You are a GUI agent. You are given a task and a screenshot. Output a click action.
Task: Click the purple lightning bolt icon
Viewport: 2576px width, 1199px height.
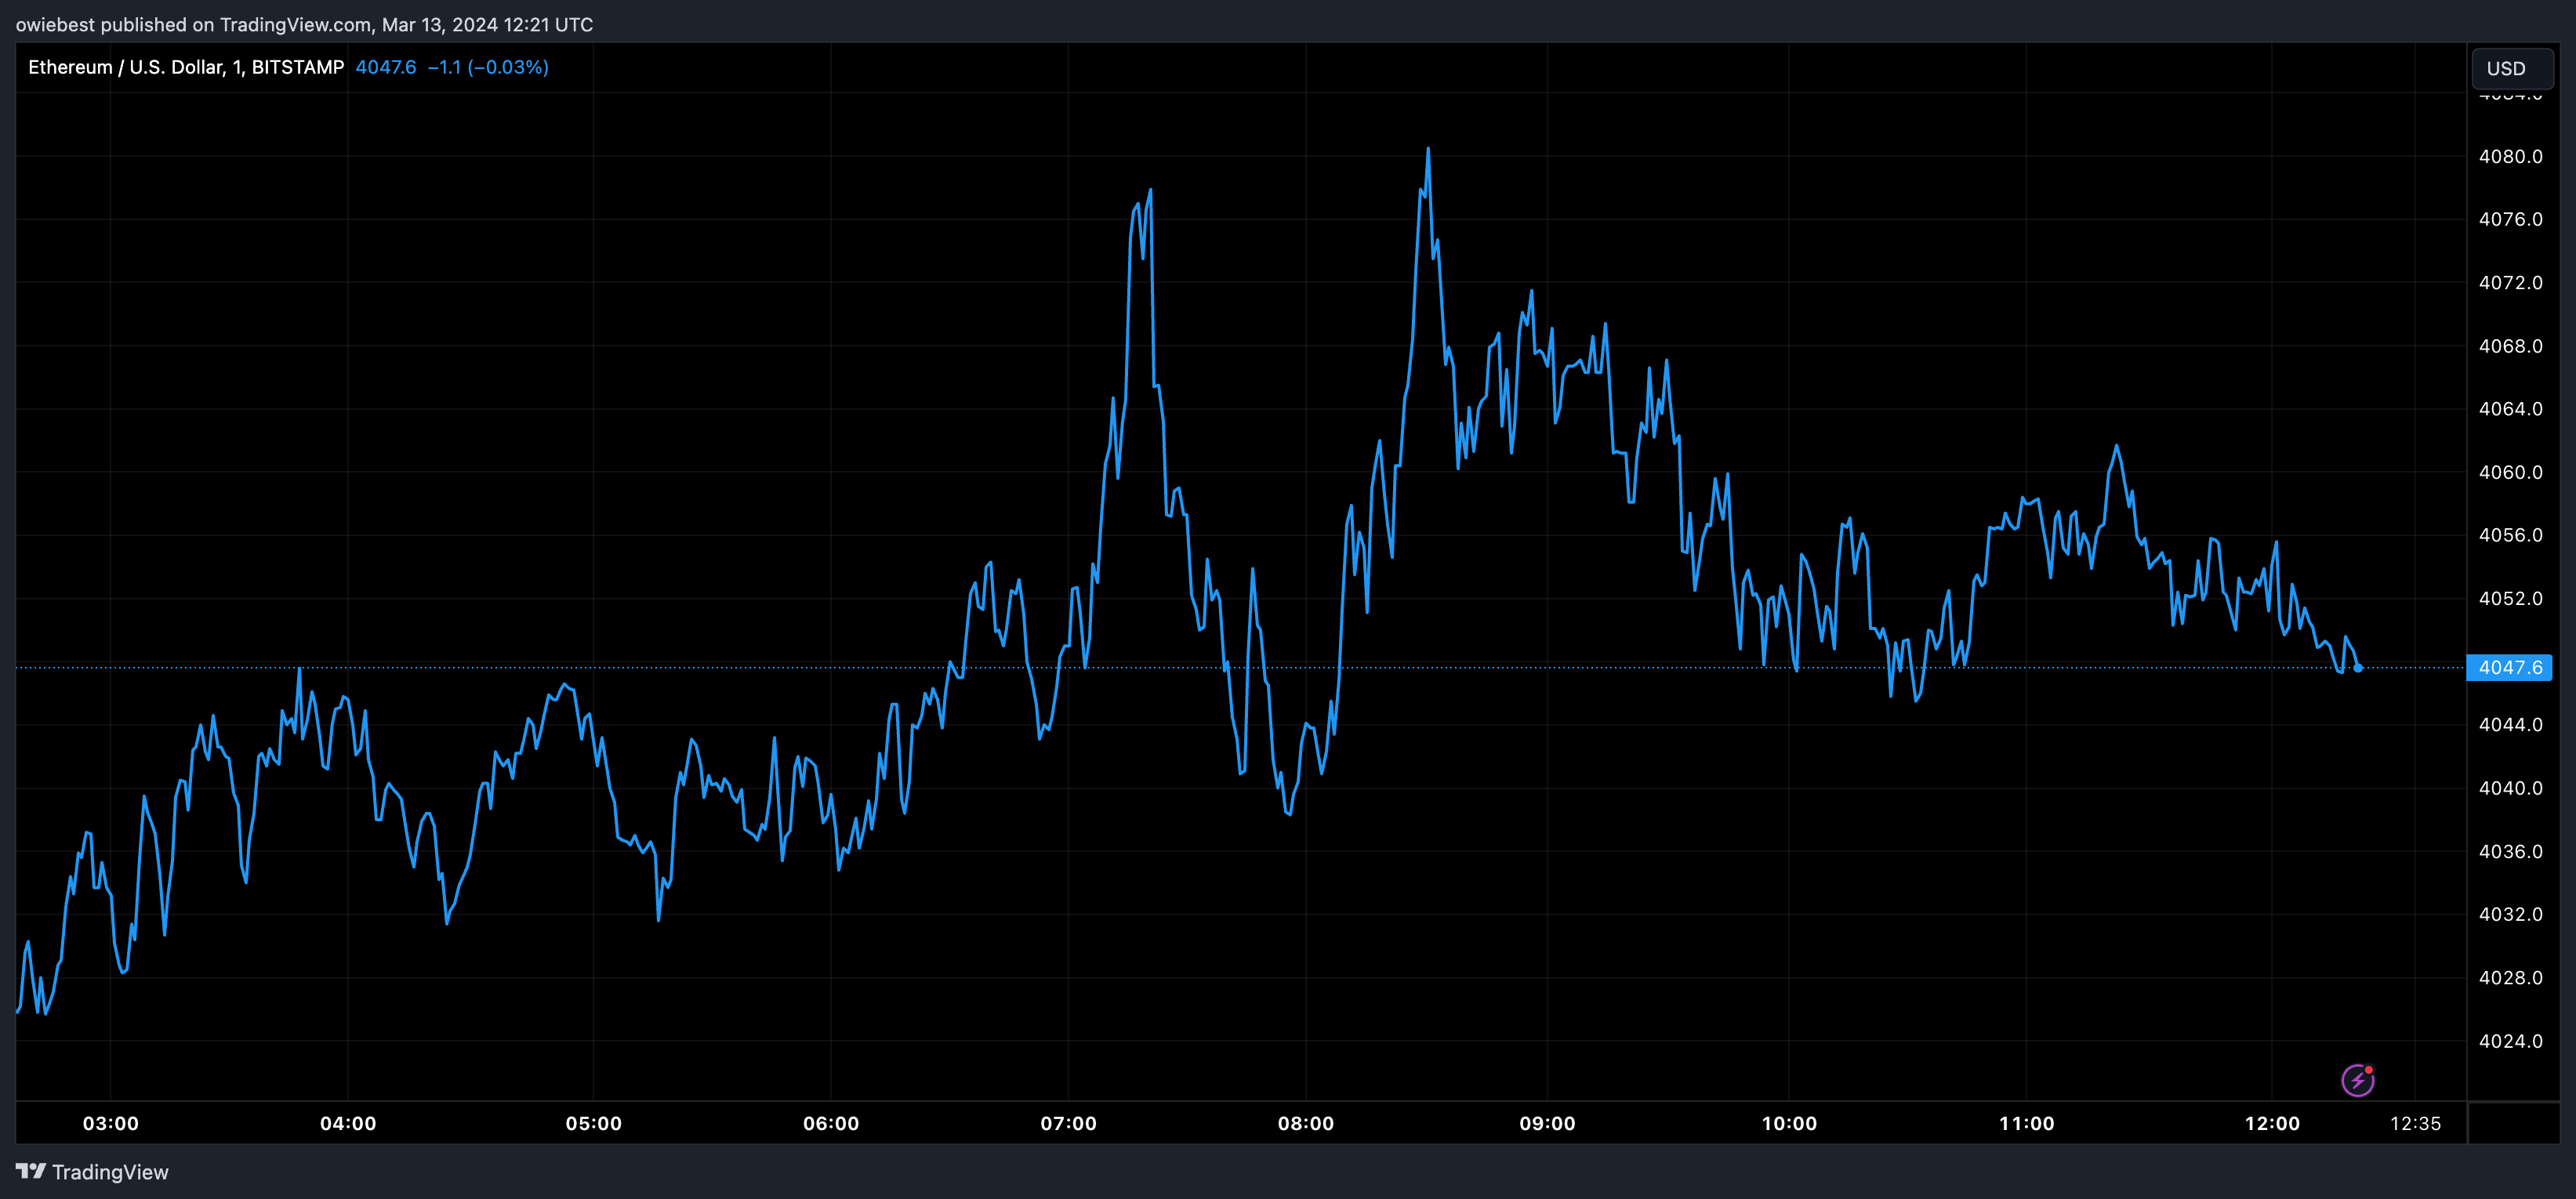coord(2358,1080)
